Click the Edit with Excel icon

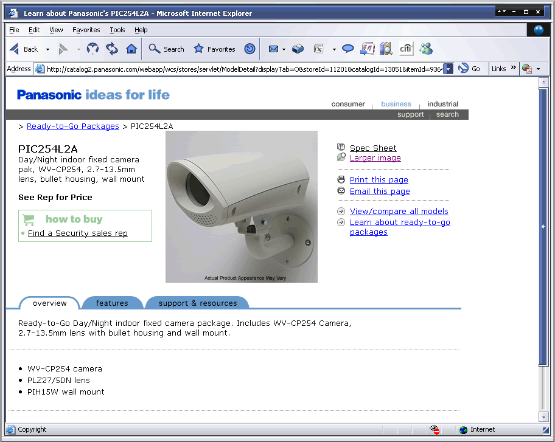pos(318,49)
